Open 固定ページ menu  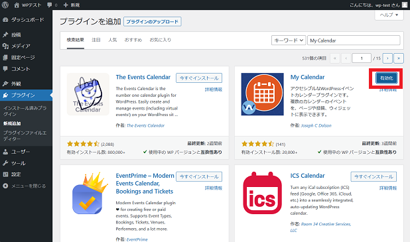click(x=23, y=57)
